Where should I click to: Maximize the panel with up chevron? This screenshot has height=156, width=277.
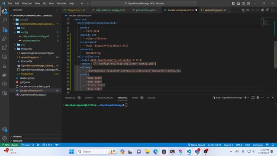pyautogui.click(x=267, y=97)
